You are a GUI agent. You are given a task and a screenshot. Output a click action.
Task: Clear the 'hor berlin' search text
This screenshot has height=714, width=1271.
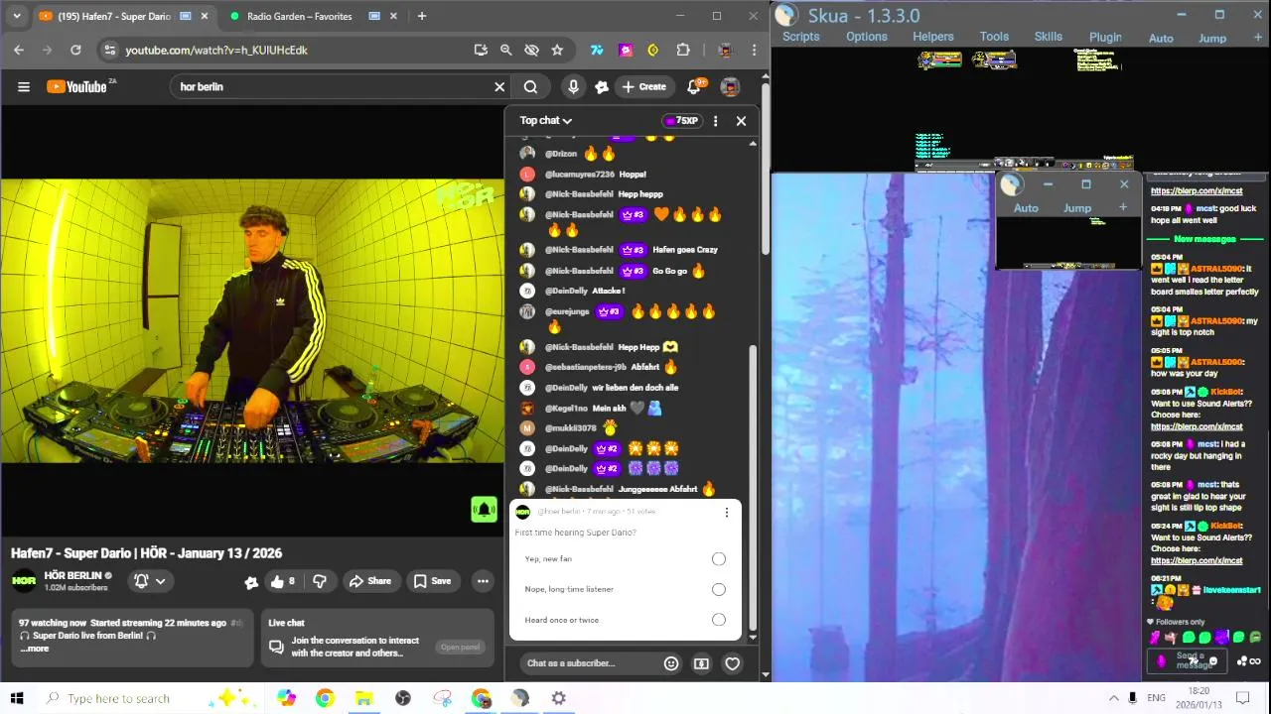click(499, 87)
